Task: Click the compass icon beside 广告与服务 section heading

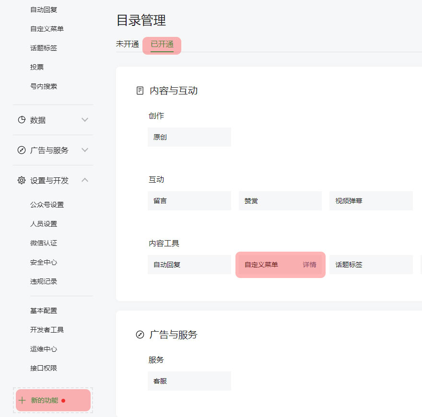Action: 140,335
